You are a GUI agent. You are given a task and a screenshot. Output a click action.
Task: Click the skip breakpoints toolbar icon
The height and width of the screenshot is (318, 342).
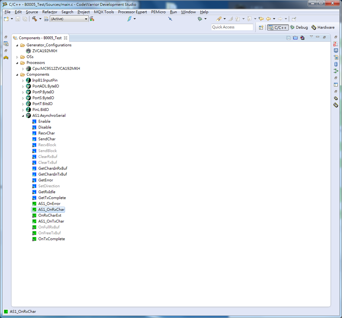pyautogui.click(x=170, y=19)
